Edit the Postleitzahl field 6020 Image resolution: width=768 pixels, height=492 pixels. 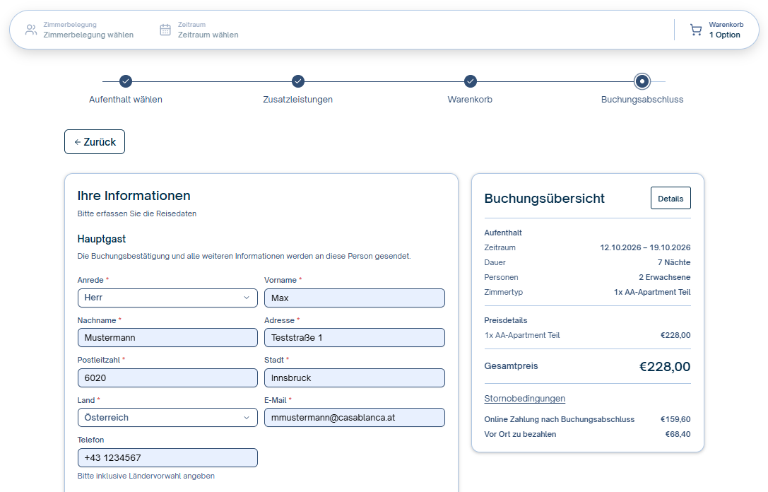point(167,377)
